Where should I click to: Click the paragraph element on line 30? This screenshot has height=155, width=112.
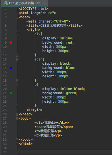(48, 131)
